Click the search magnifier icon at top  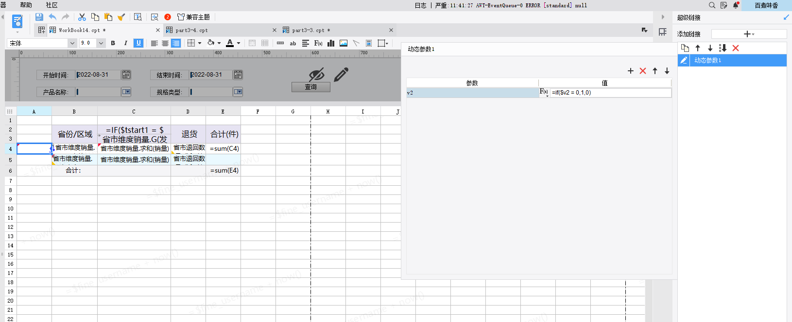pos(712,5)
